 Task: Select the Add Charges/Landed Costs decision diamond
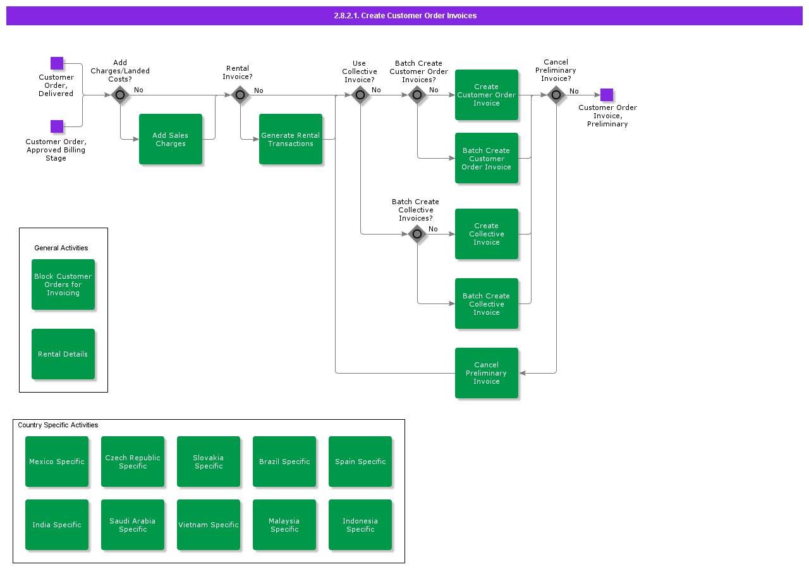click(120, 95)
